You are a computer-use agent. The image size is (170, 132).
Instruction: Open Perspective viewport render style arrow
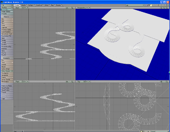click(x=89, y=8)
